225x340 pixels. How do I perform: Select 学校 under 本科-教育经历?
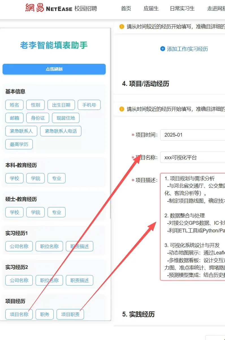coord(14,178)
